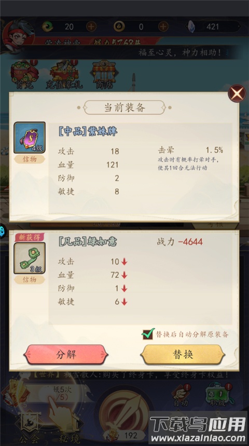
Task: Click the 绿如意 new item icon
Action: (x=30, y=258)
